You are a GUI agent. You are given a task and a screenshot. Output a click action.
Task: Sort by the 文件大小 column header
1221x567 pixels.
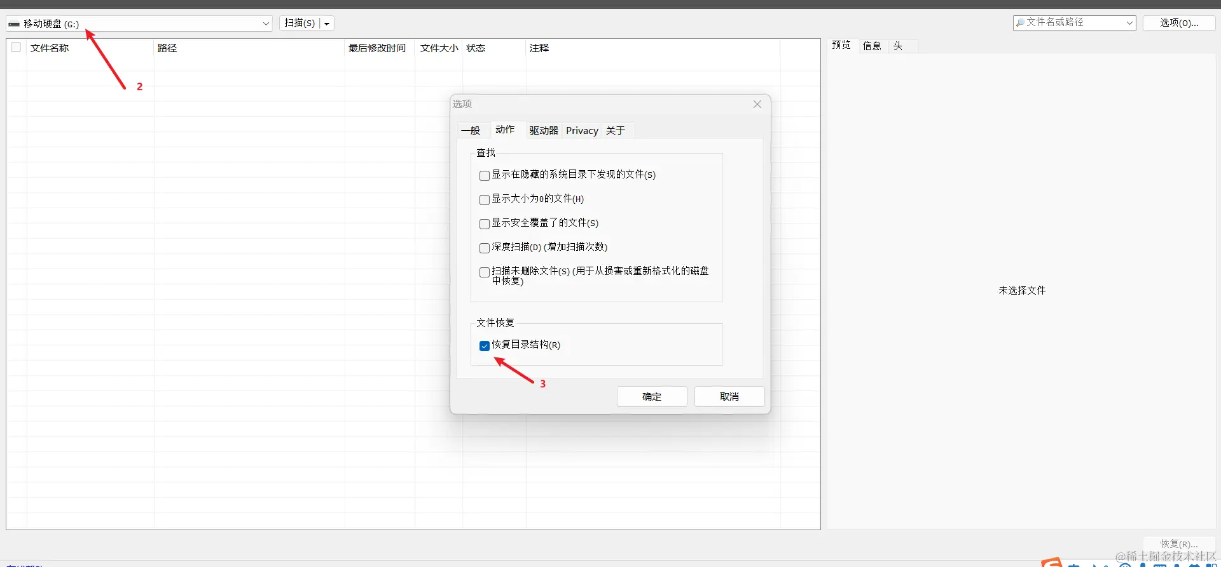coord(439,48)
